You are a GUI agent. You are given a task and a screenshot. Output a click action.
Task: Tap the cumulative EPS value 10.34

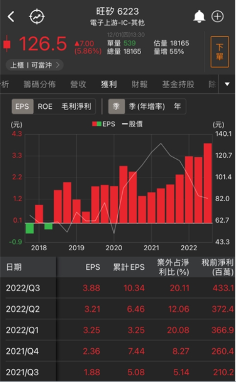(x=134, y=288)
